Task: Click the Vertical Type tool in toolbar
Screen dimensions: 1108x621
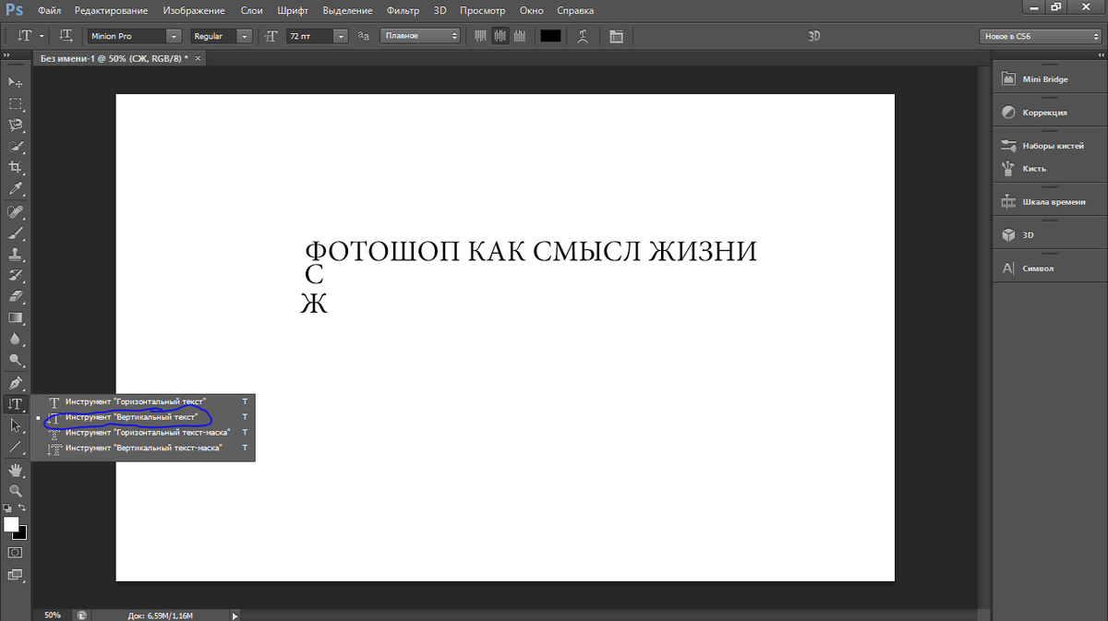Action: 16,404
